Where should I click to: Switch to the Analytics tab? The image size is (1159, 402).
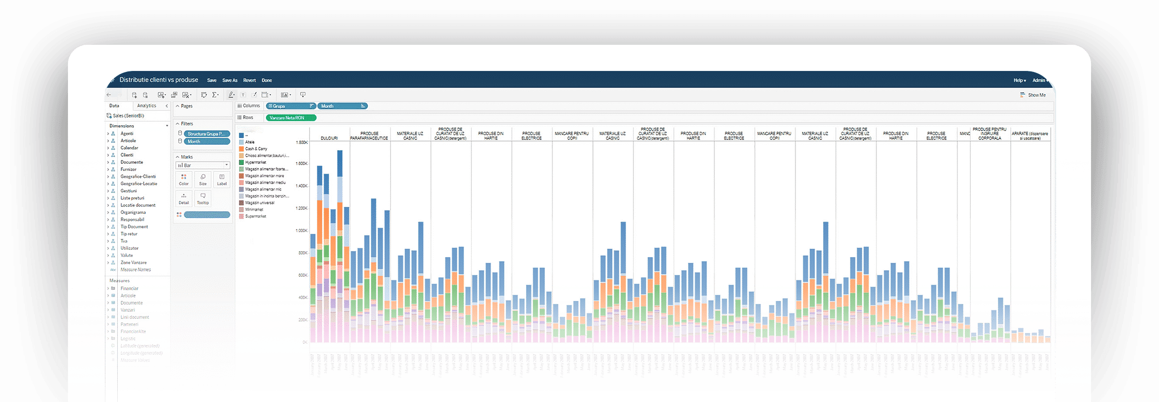click(146, 106)
